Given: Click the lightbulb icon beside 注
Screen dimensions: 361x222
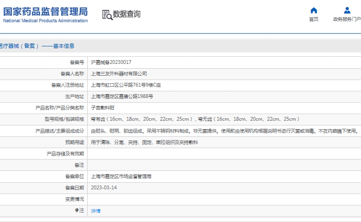Looking at the screenshot, I should tap(77, 210).
